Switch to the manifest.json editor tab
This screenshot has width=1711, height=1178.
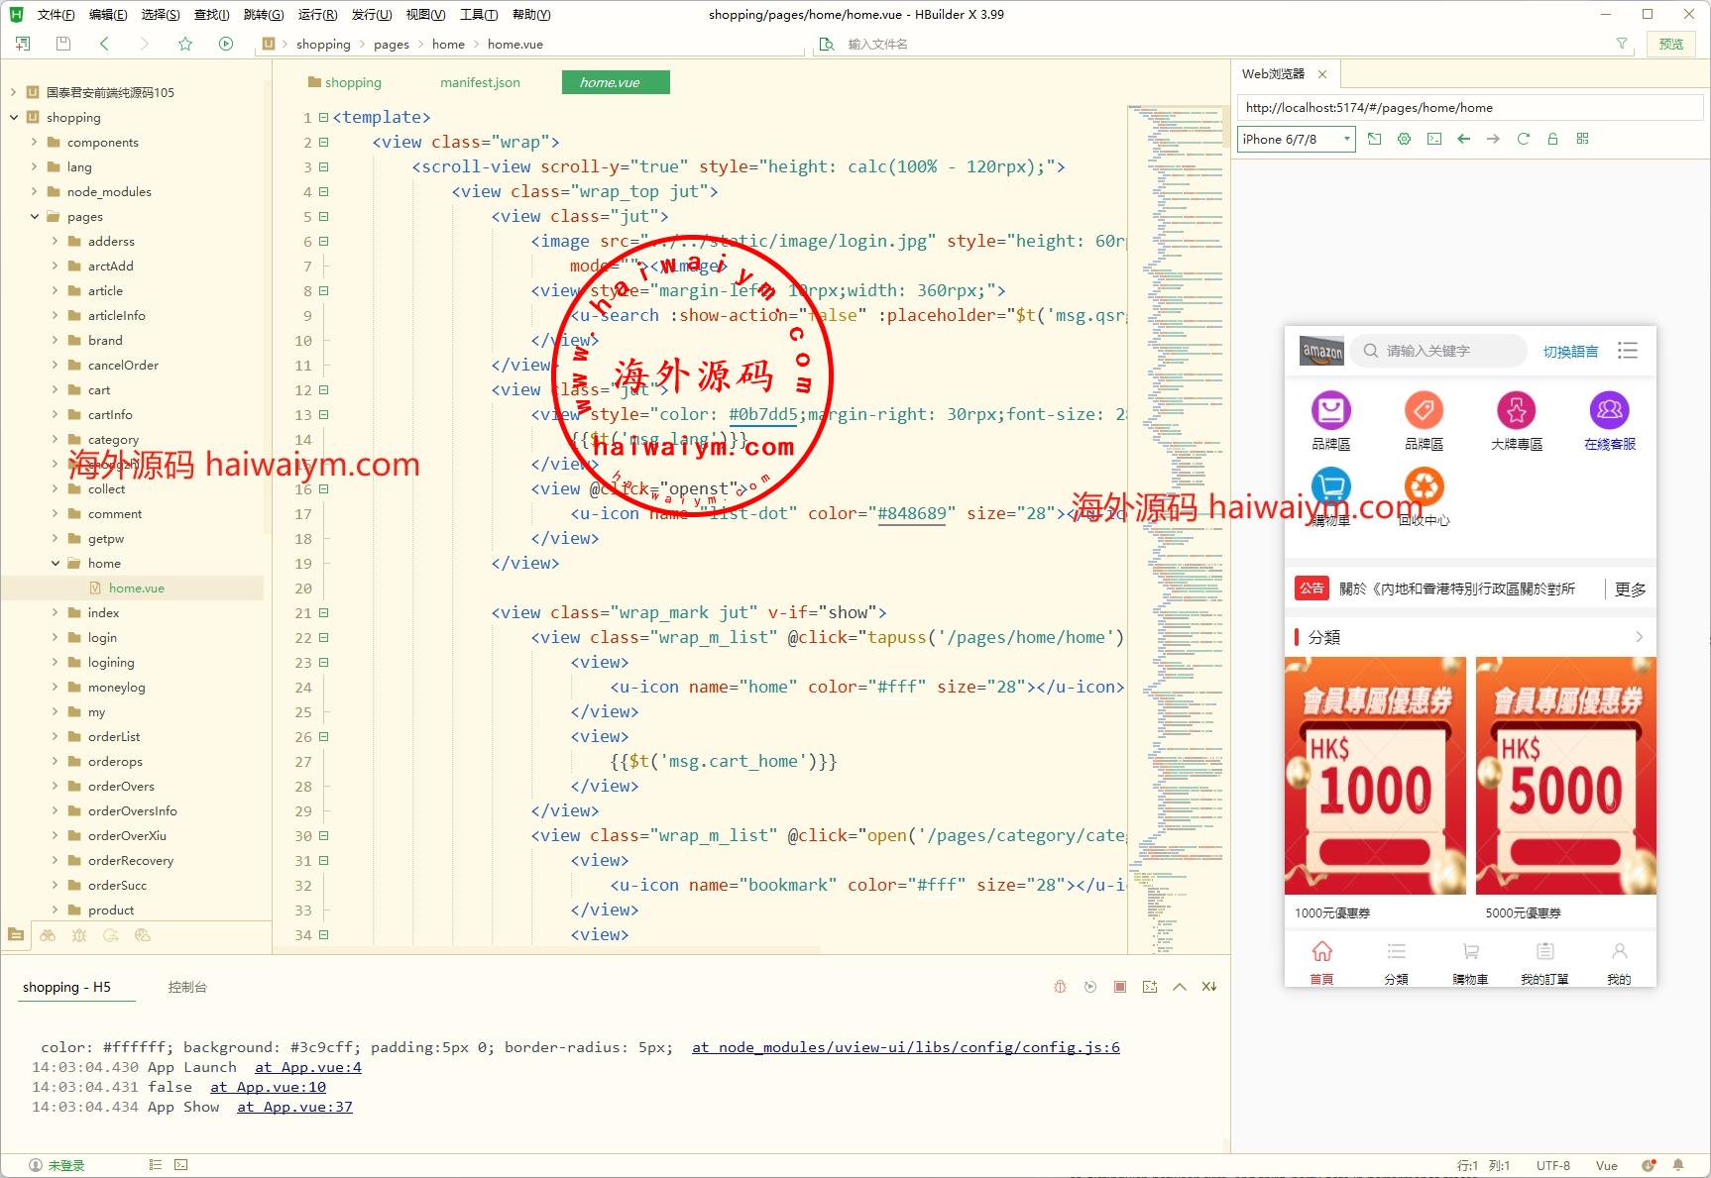pyautogui.click(x=480, y=82)
